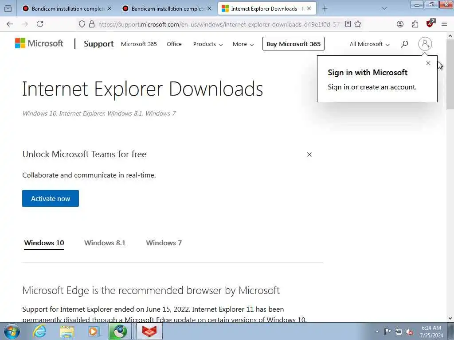Select the Windows 8.1 tab

click(x=105, y=243)
